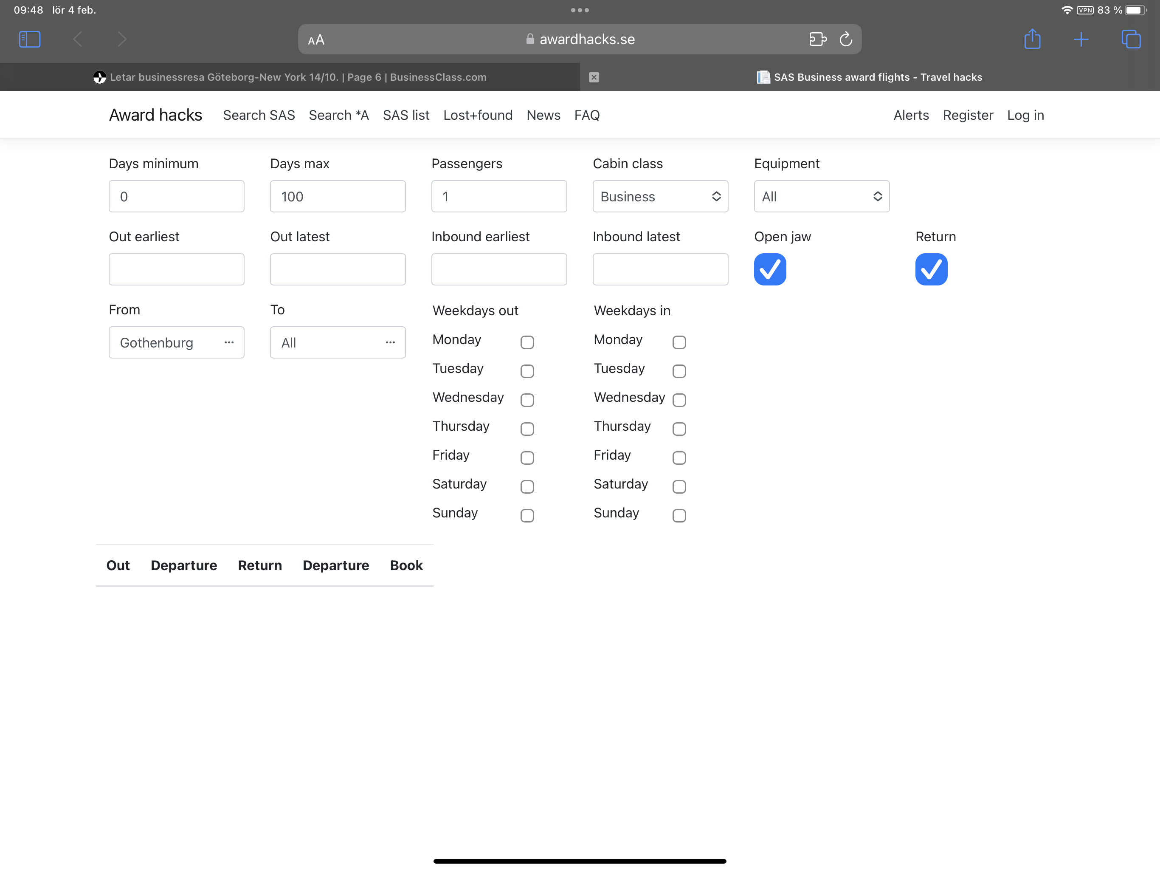Open the Equipment dropdown
This screenshot has height=870, width=1160.
821,196
